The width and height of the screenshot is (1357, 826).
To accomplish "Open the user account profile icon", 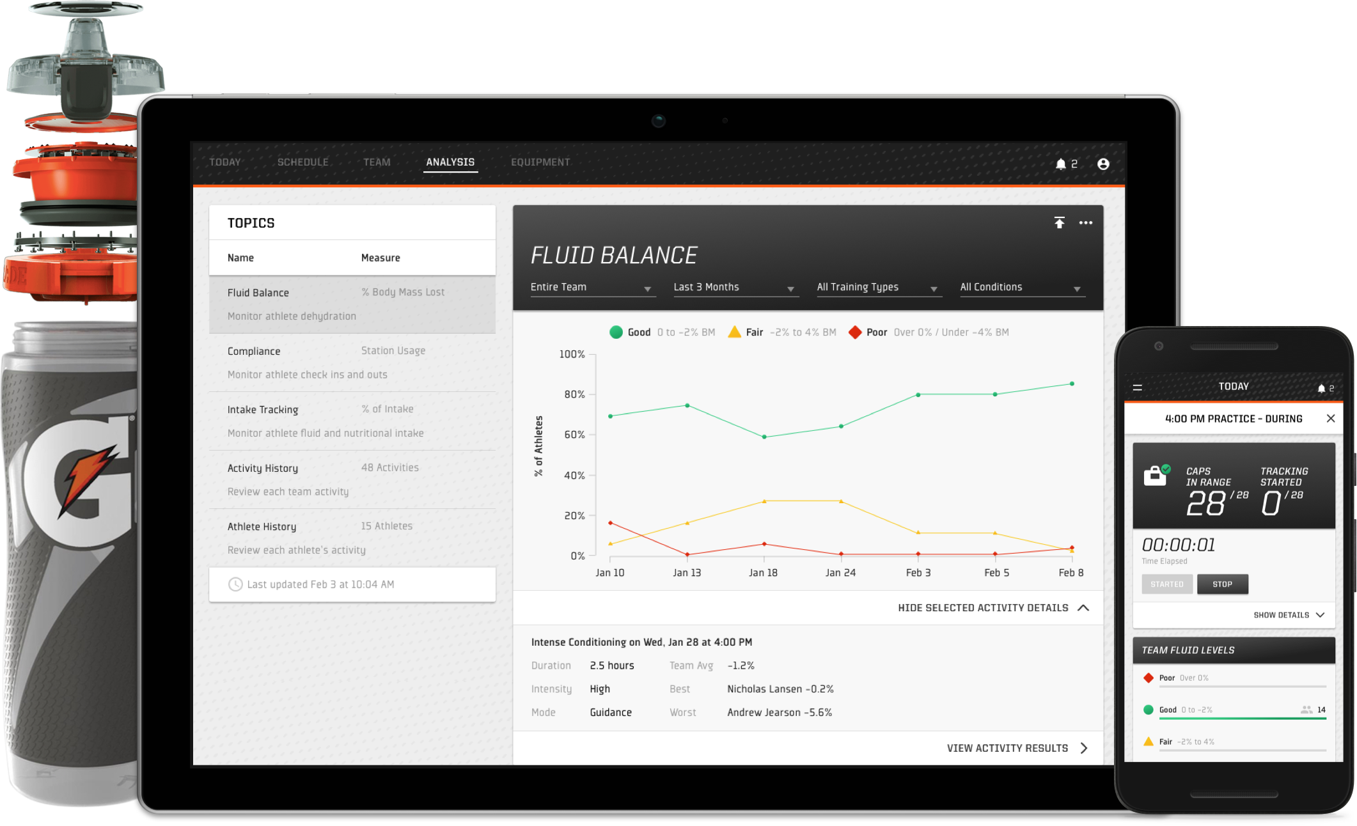I will 1103,164.
